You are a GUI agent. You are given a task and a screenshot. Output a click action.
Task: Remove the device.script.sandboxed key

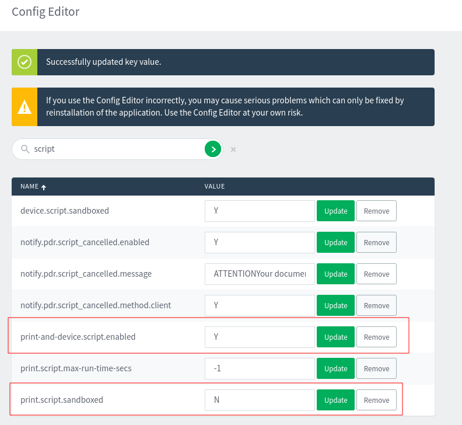(x=376, y=211)
